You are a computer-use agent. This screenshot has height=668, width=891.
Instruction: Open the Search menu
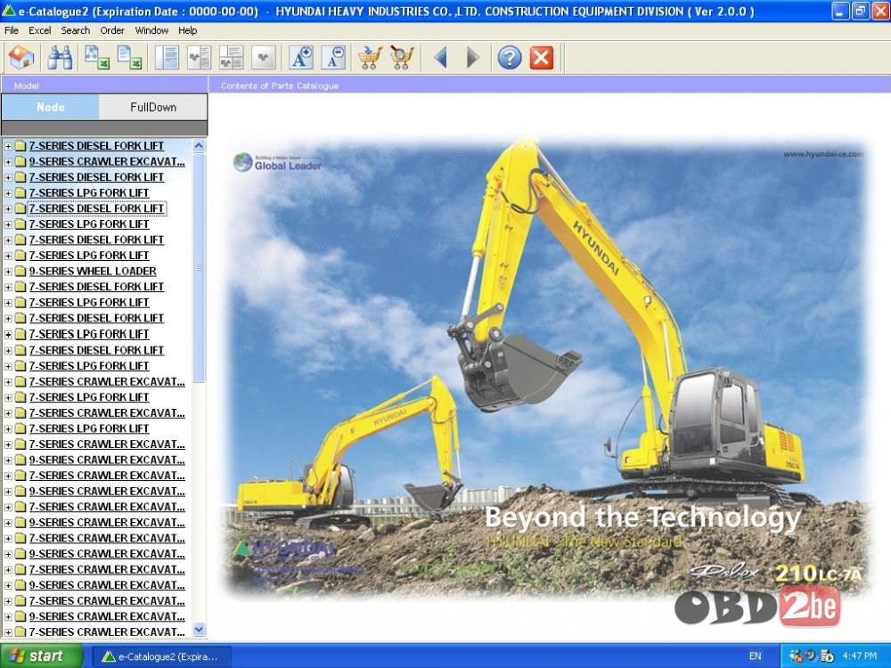(76, 30)
